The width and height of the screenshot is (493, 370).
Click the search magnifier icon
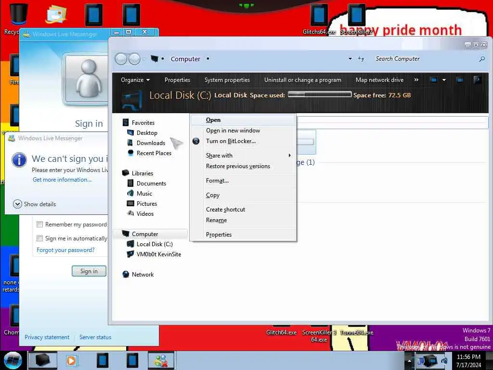tap(482, 59)
